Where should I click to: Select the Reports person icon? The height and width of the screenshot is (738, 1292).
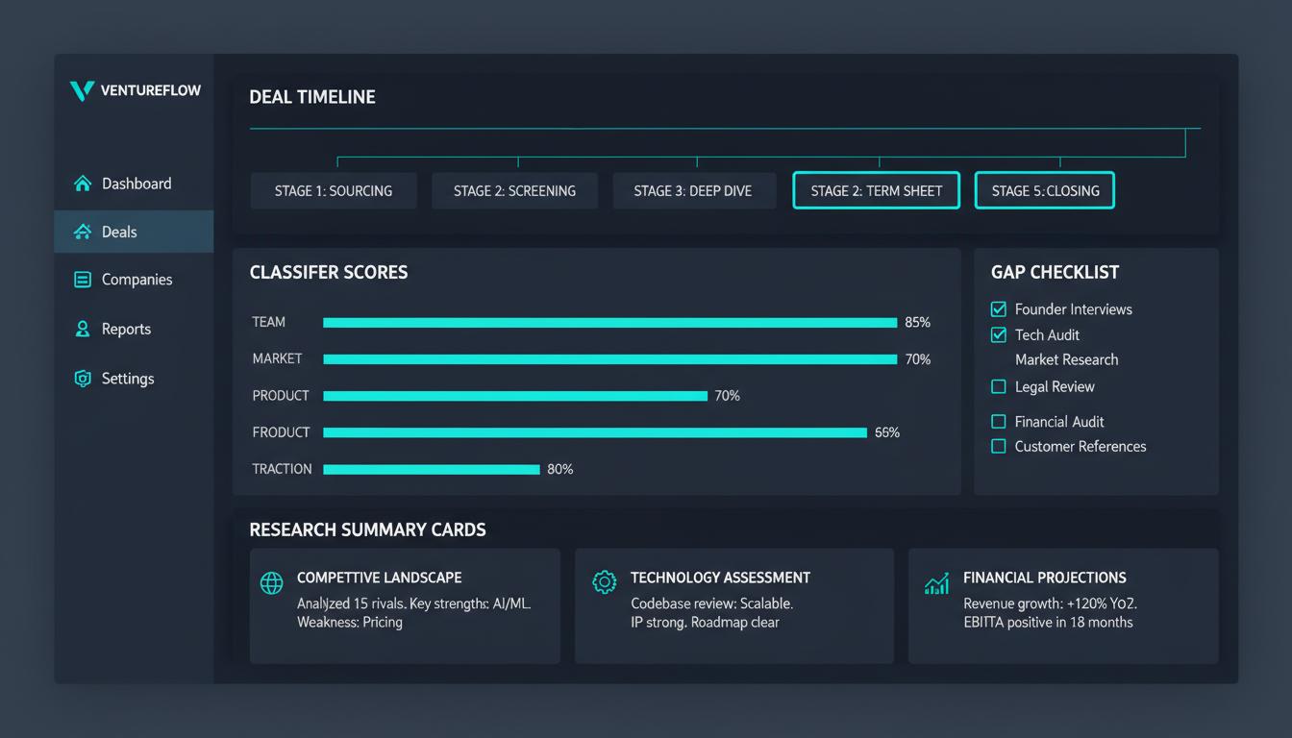coord(82,329)
